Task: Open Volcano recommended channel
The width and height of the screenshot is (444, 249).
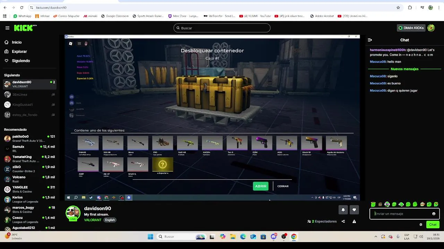Action: pos(29,179)
